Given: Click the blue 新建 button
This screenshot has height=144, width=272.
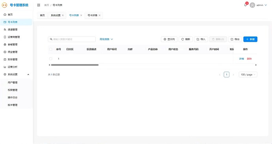Looking at the screenshot, I should 250,39.
